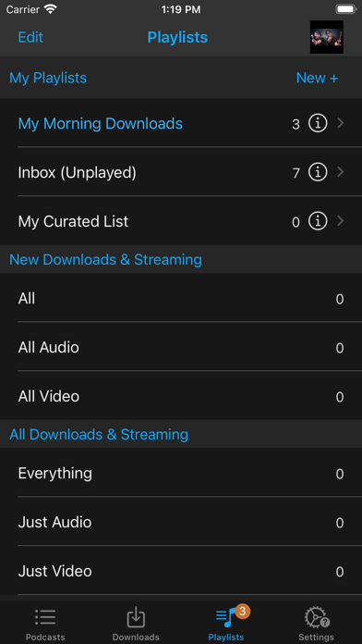Tap the orange badge on Playlists tab
Viewport: 362px width, 644px height.
(242, 611)
